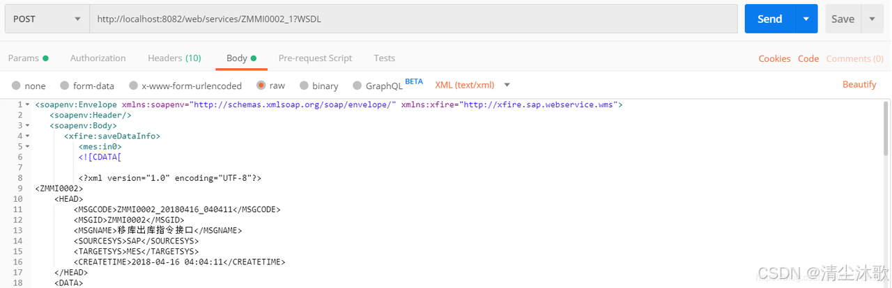Screen dimensions: 892x288
Task: Switch to the Params tab
Action: 28,58
